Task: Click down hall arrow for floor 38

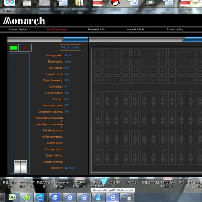Action: 181,142
